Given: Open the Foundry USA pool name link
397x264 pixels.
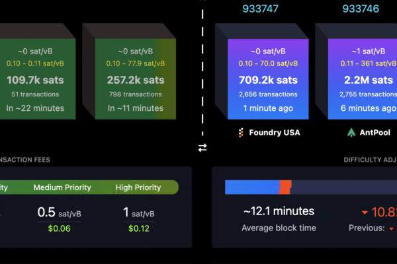Looking at the screenshot, I should coord(274,133).
